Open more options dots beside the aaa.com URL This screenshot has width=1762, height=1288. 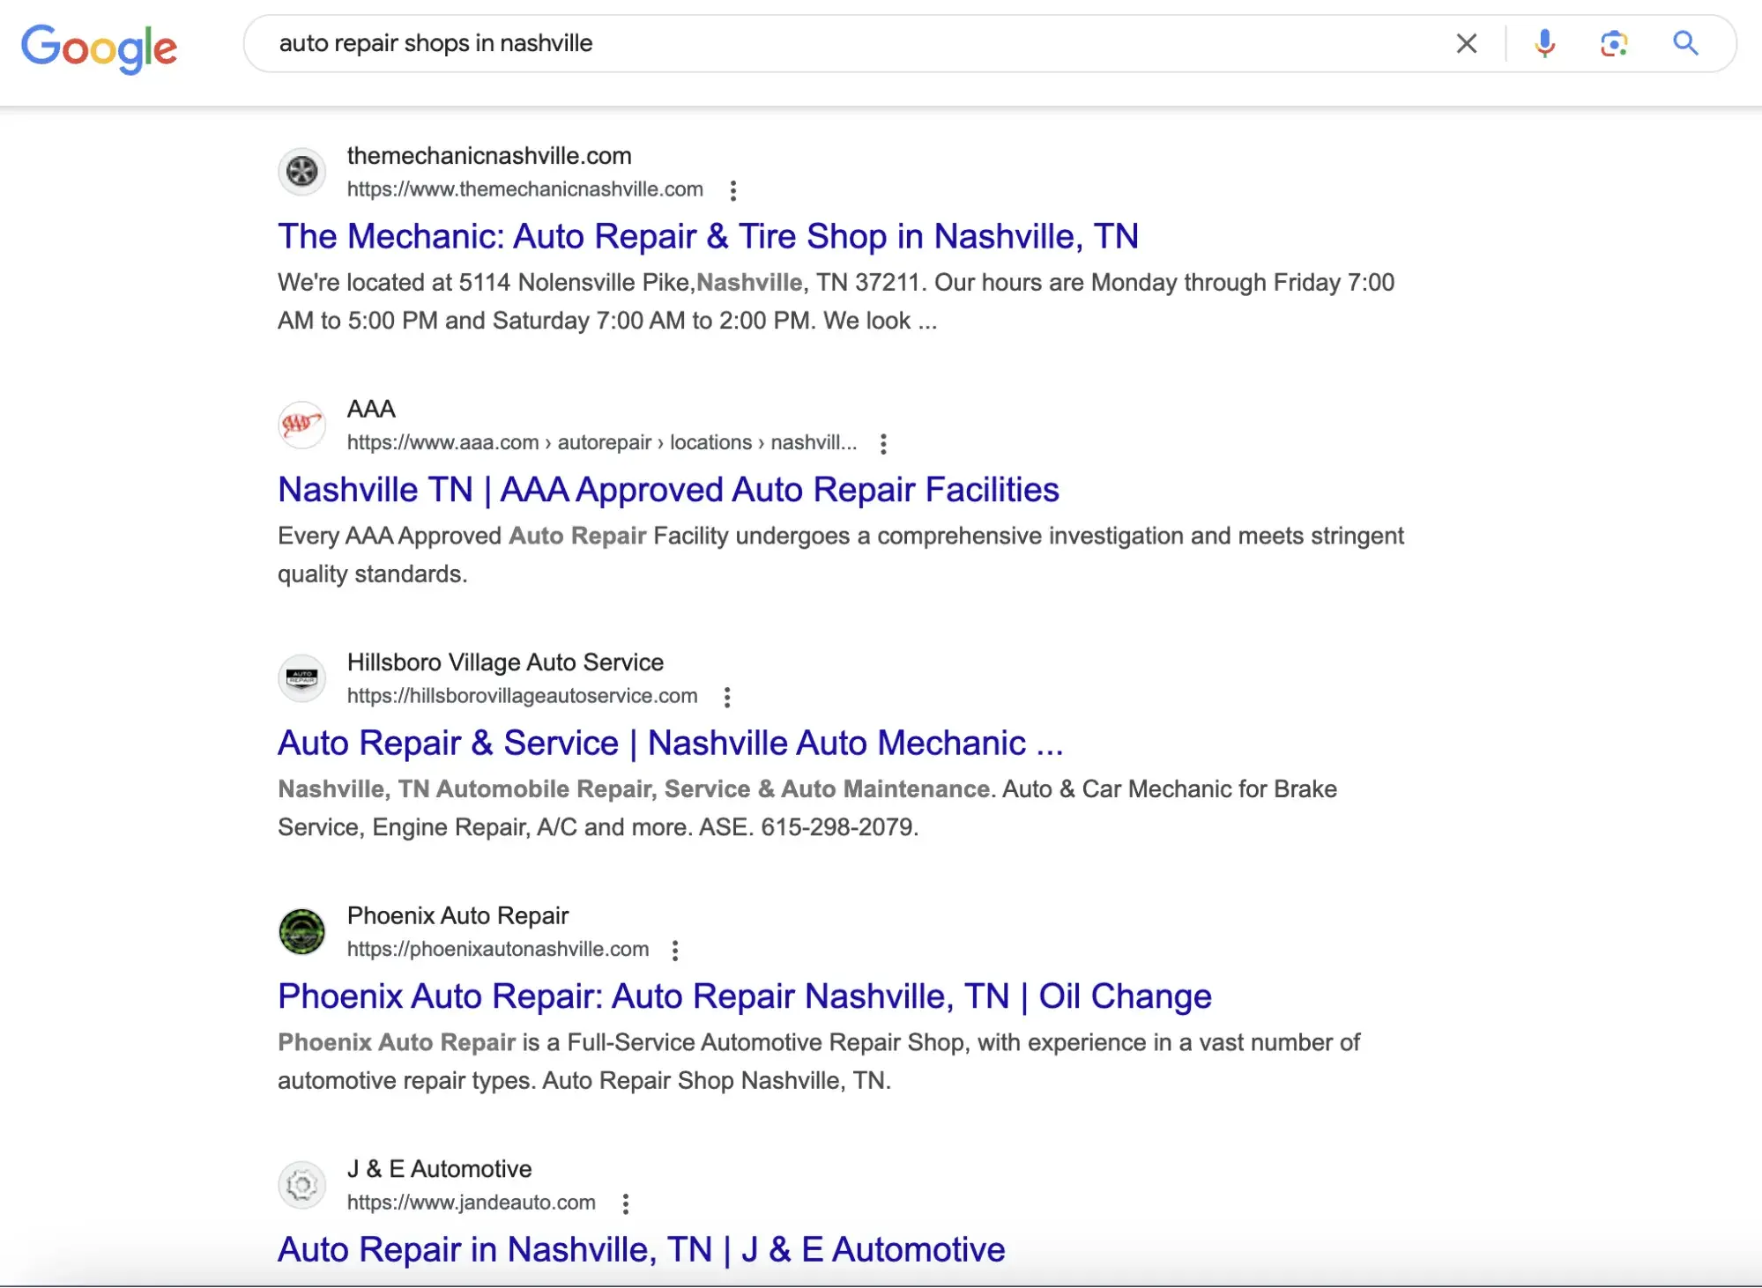pos(883,444)
